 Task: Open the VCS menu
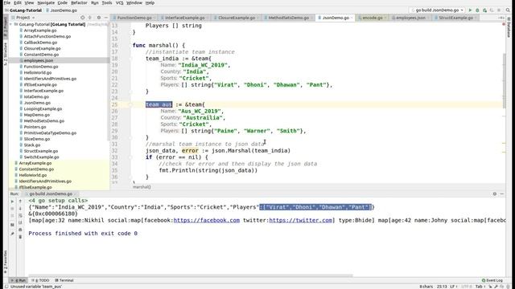[120, 2]
